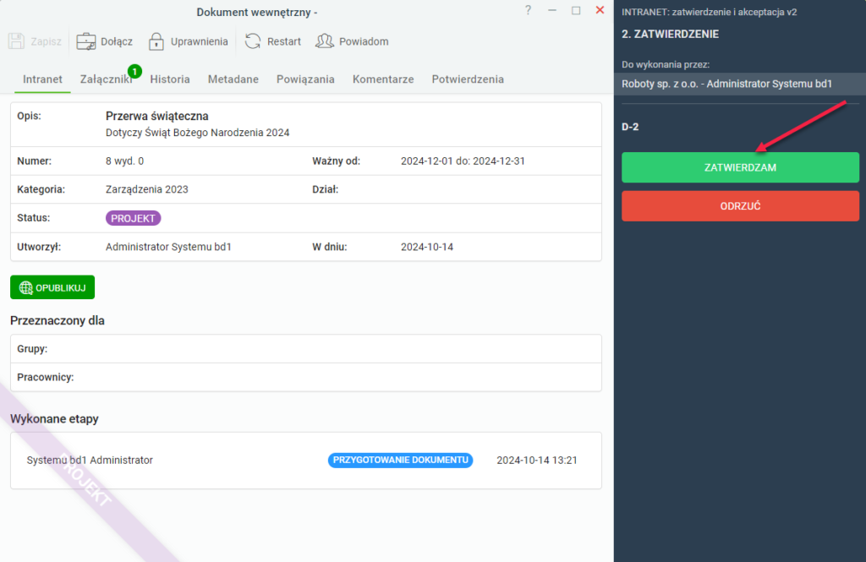Screen dimensions: 866x562
Task: Click Systemu bd1 Administrator in completed stages
Action: [90, 460]
